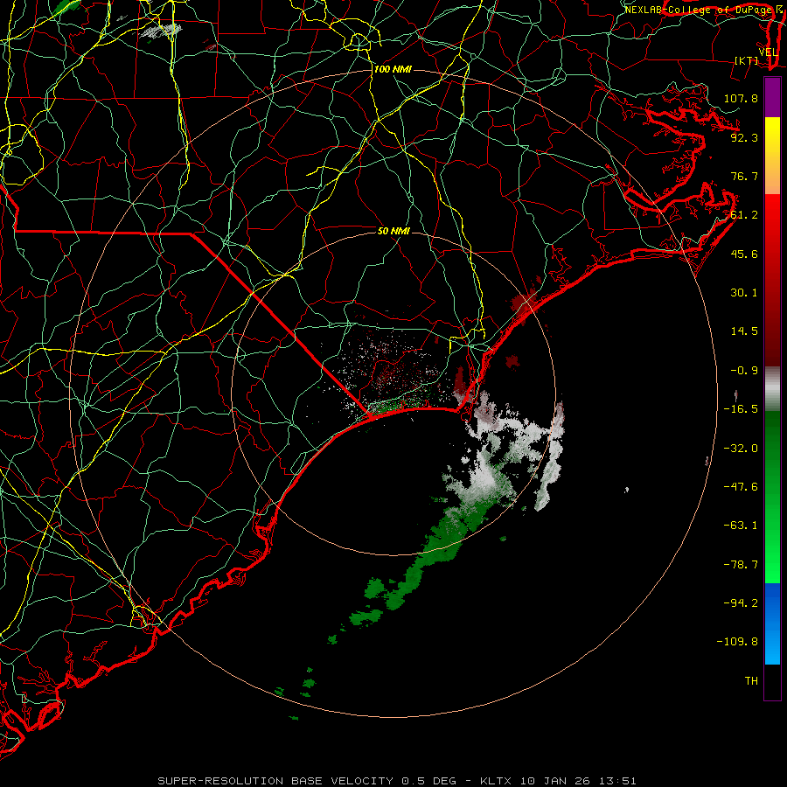Click the -109.8 legend value
The image size is (787, 787).
737,642
